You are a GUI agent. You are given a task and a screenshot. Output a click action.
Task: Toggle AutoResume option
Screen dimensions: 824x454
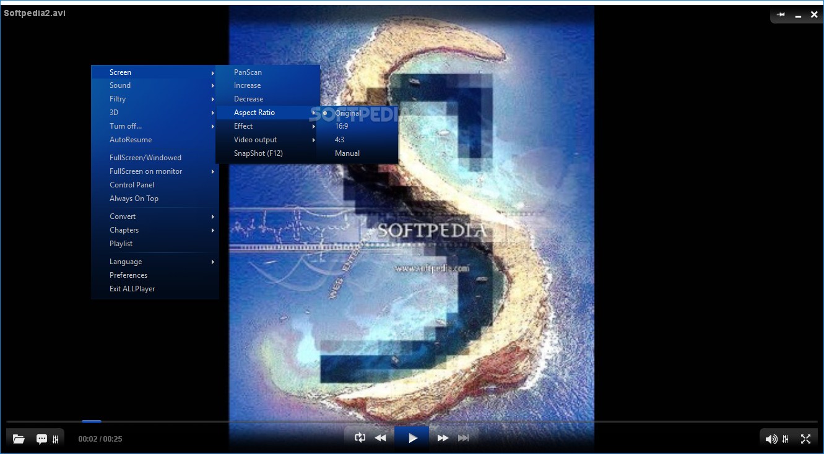[155, 140]
